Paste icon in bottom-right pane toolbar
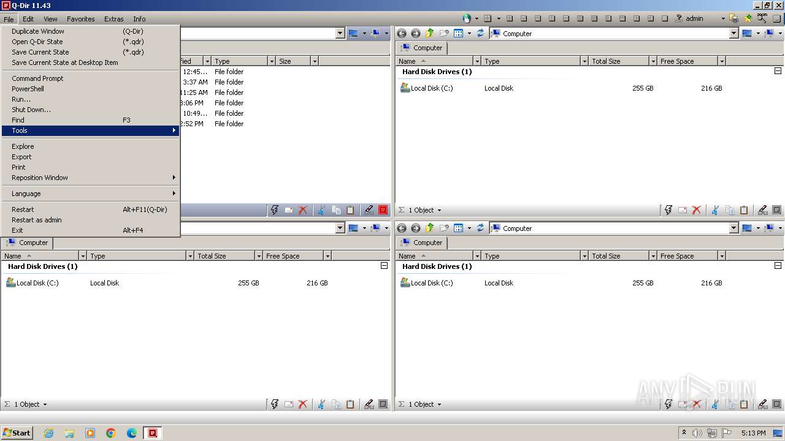Viewport: 785px width, 441px height. pyautogui.click(x=744, y=404)
